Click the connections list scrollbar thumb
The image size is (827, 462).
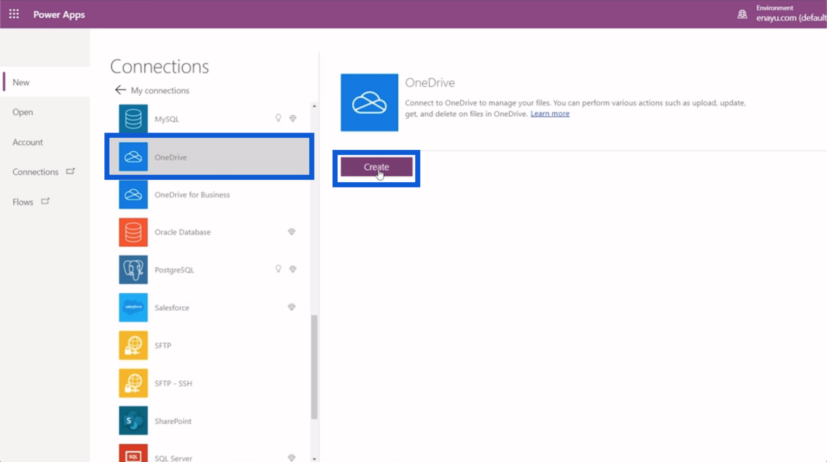pyautogui.click(x=314, y=367)
